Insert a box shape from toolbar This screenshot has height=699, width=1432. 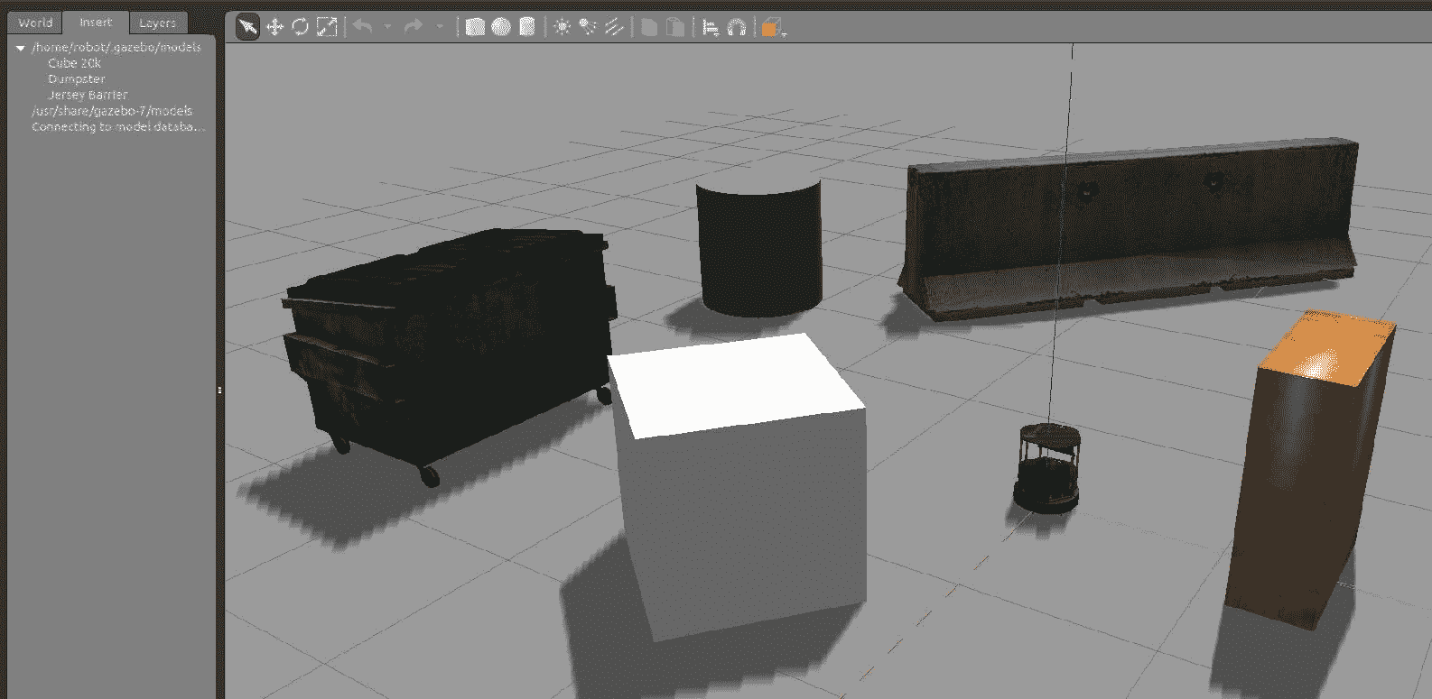click(x=475, y=27)
